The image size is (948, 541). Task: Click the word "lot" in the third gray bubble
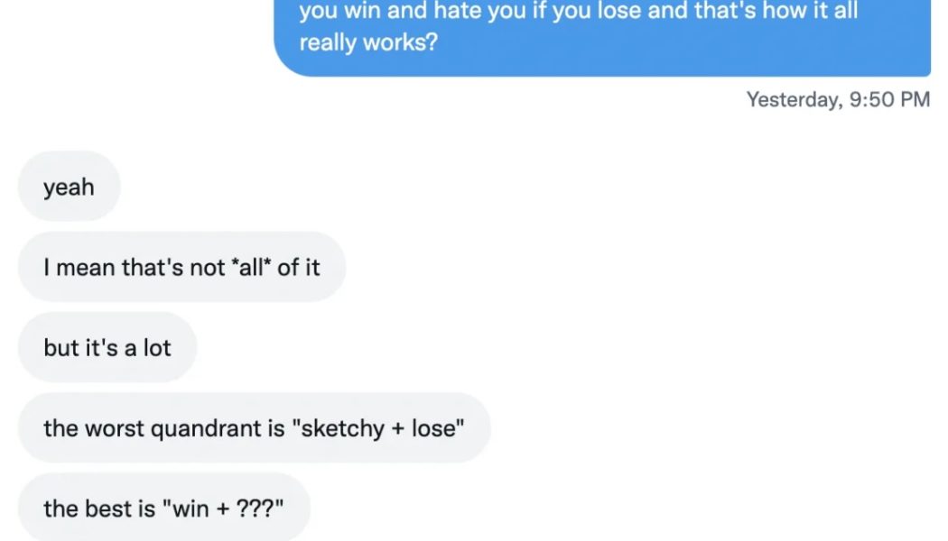(157, 348)
